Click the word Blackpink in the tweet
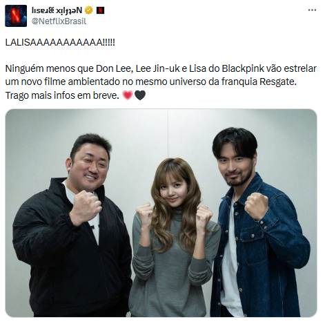325x324 pixels. point(243,69)
